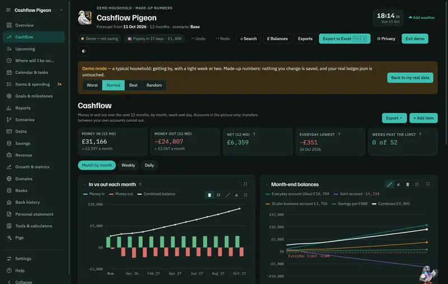Show help for Net (12 mo)
This screenshot has width=448, height=284.
(254, 134)
